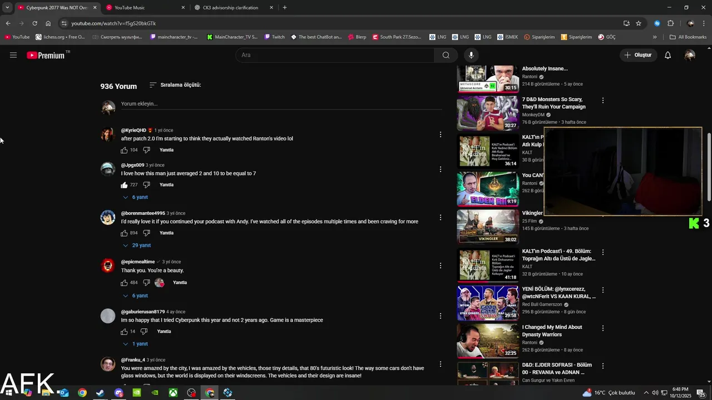Switch to the YouTube Music tab
The image size is (712, 400).
[x=146, y=8]
